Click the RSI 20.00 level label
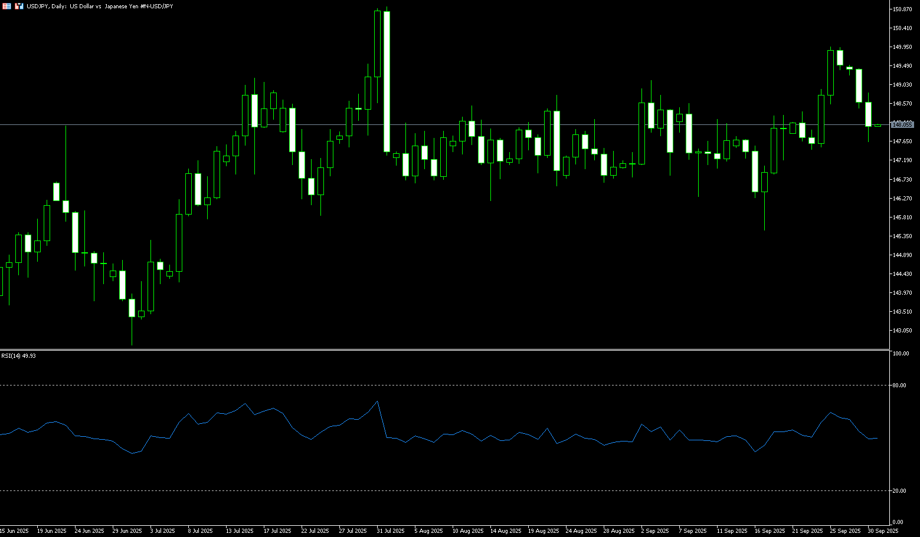Screen dimensions: 920x537 [x=899, y=491]
